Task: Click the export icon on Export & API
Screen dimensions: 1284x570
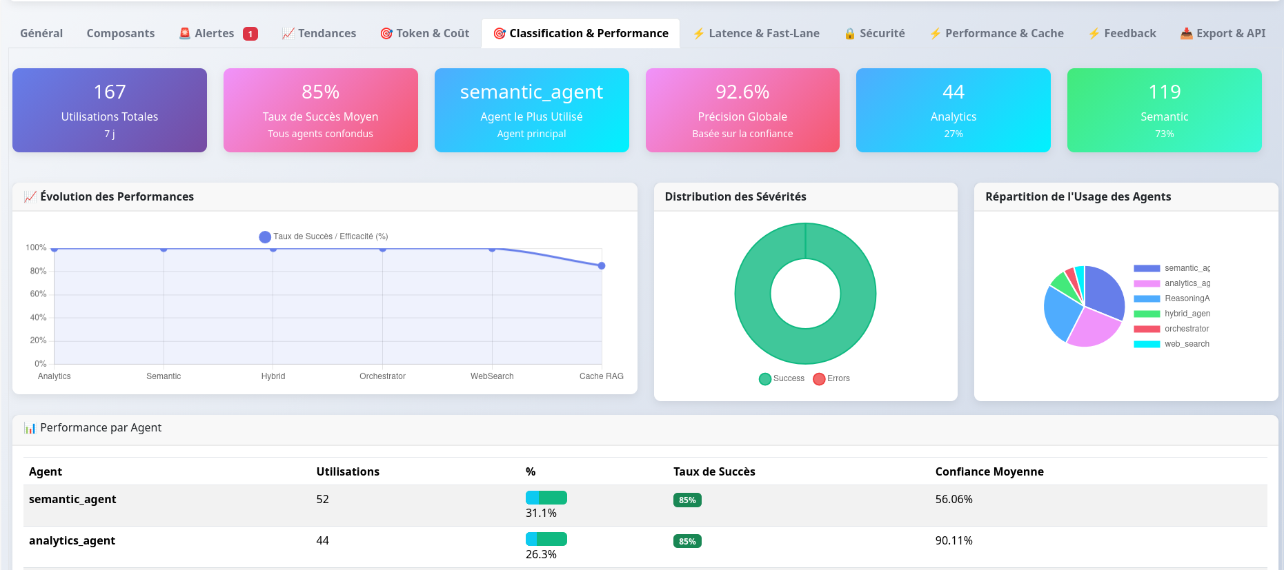Action: 1187,33
